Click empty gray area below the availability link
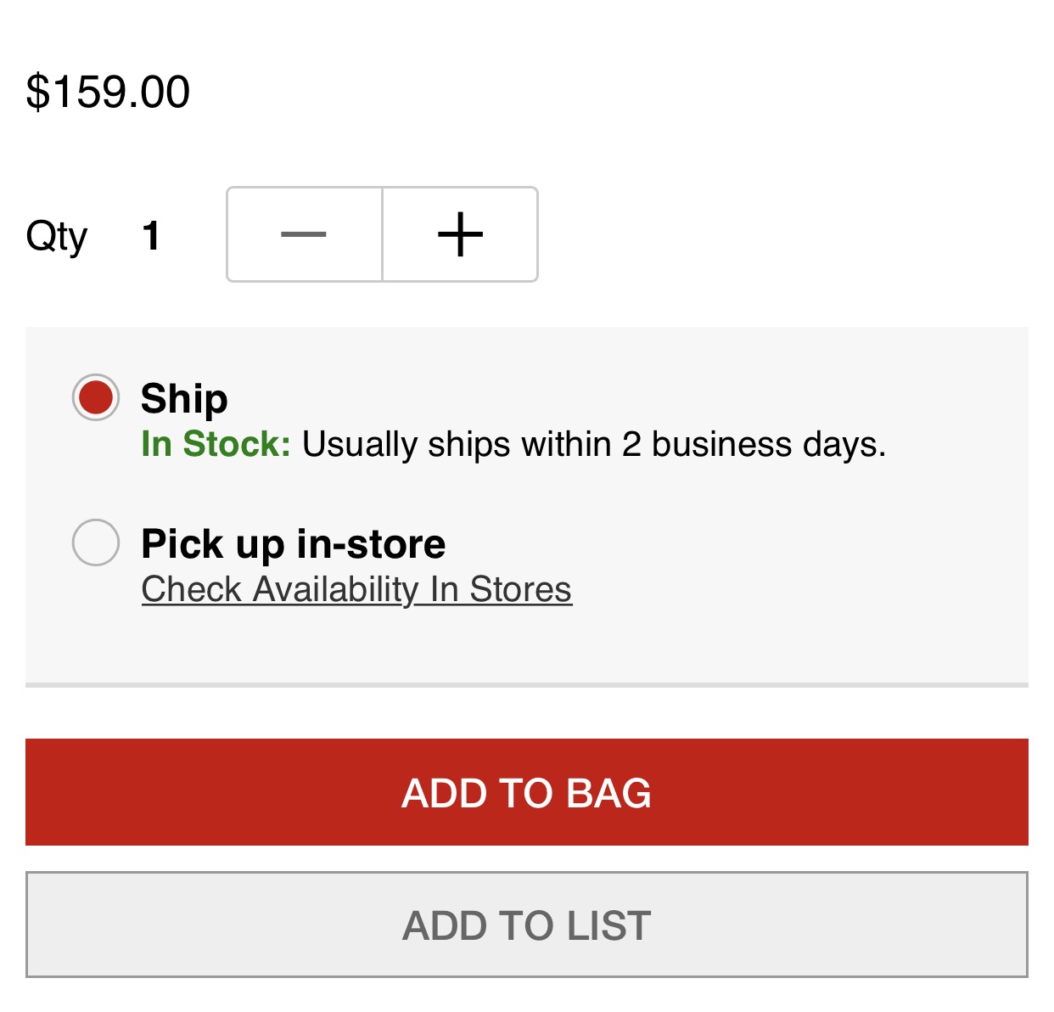 (x=526, y=644)
